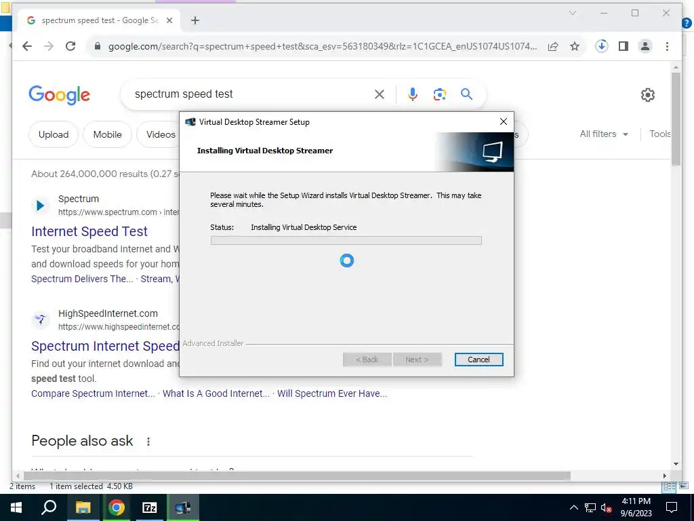Click Chrome's back navigation arrow
Viewport: 694px width, 521px height.
pyautogui.click(x=27, y=46)
